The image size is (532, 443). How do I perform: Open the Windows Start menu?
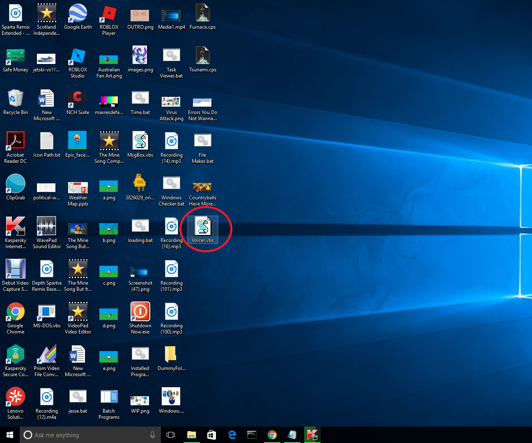[x=10, y=435]
